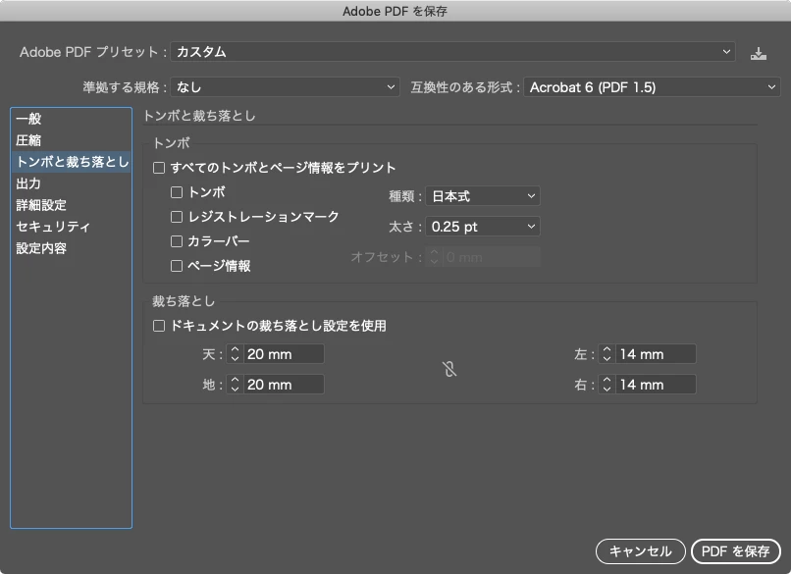The width and height of the screenshot is (791, 574).
Task: Open the 互換性のある形式 Acrobat dropdown
Action: [x=652, y=87]
